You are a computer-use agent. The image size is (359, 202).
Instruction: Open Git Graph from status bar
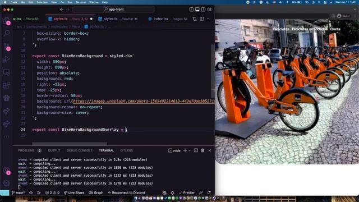96,192
